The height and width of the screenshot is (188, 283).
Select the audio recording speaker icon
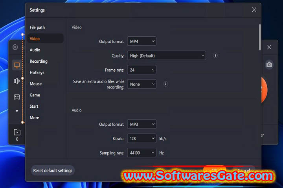17,81
